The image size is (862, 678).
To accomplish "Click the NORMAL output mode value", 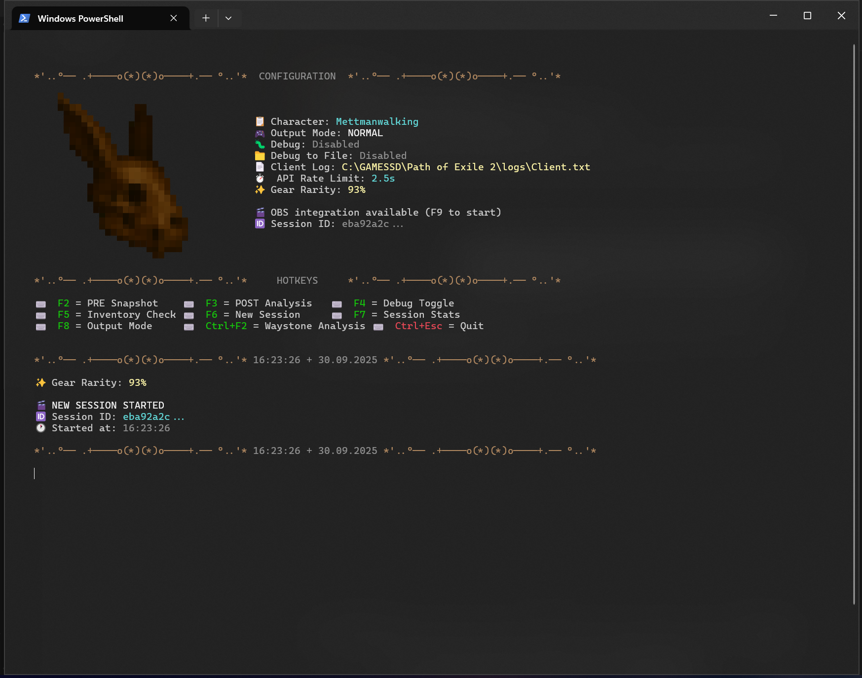I will [365, 133].
